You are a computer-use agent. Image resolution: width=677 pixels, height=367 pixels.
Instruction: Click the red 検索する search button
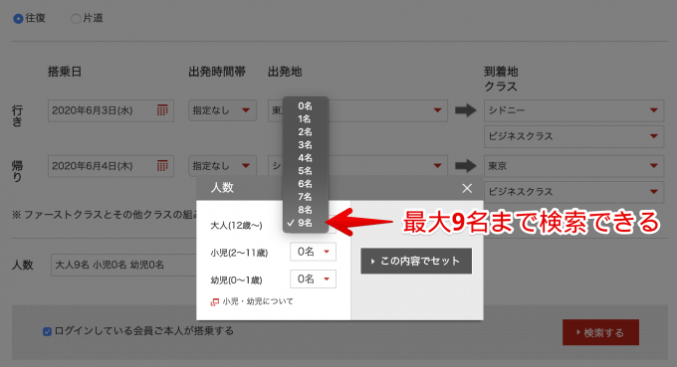(600, 332)
